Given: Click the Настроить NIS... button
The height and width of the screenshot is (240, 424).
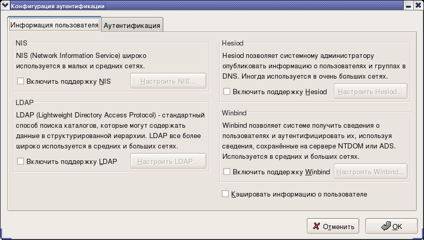Looking at the screenshot, I should [168, 81].
